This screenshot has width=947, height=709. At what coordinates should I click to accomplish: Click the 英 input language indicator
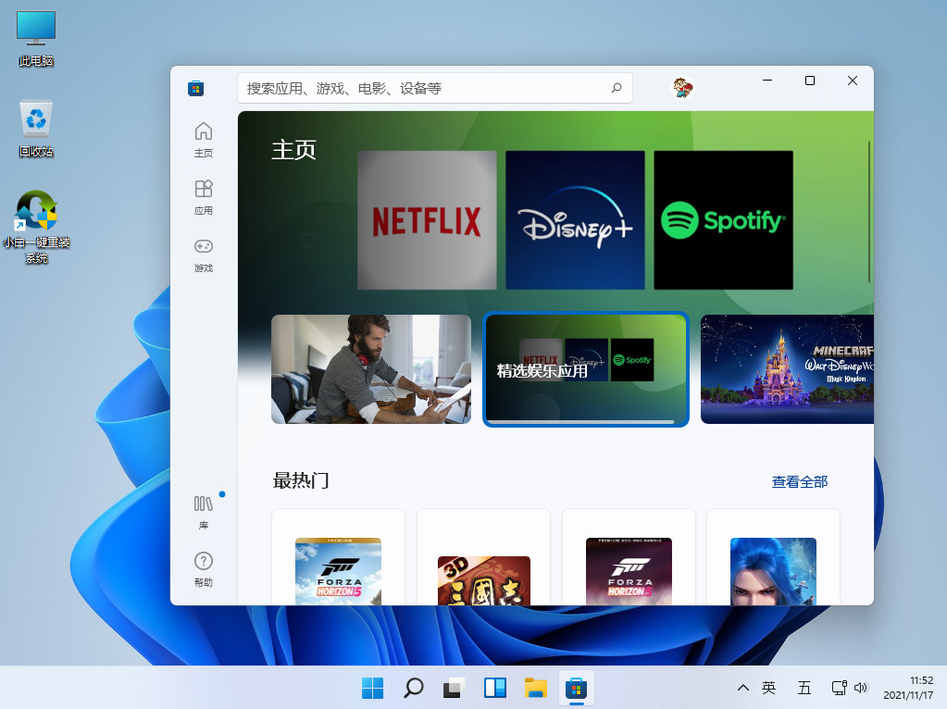tap(769, 688)
